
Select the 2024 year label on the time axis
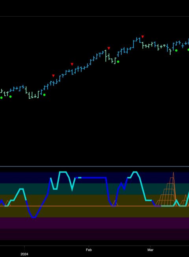[24, 254]
